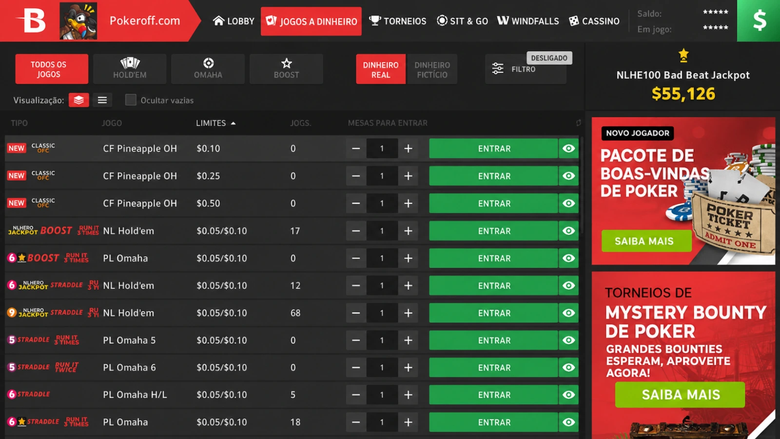Decrease tables for PL Omaha 18 players

pos(356,422)
